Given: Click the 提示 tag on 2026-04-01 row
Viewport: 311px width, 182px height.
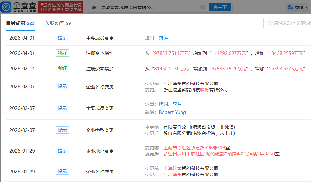Looking at the screenshot, I should [62, 38].
